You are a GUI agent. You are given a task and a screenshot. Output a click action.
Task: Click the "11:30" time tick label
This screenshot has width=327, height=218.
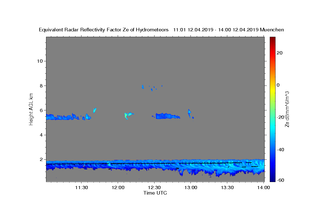point(81,187)
